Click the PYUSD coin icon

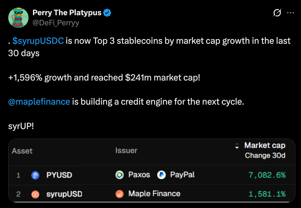pyautogui.click(x=35, y=175)
